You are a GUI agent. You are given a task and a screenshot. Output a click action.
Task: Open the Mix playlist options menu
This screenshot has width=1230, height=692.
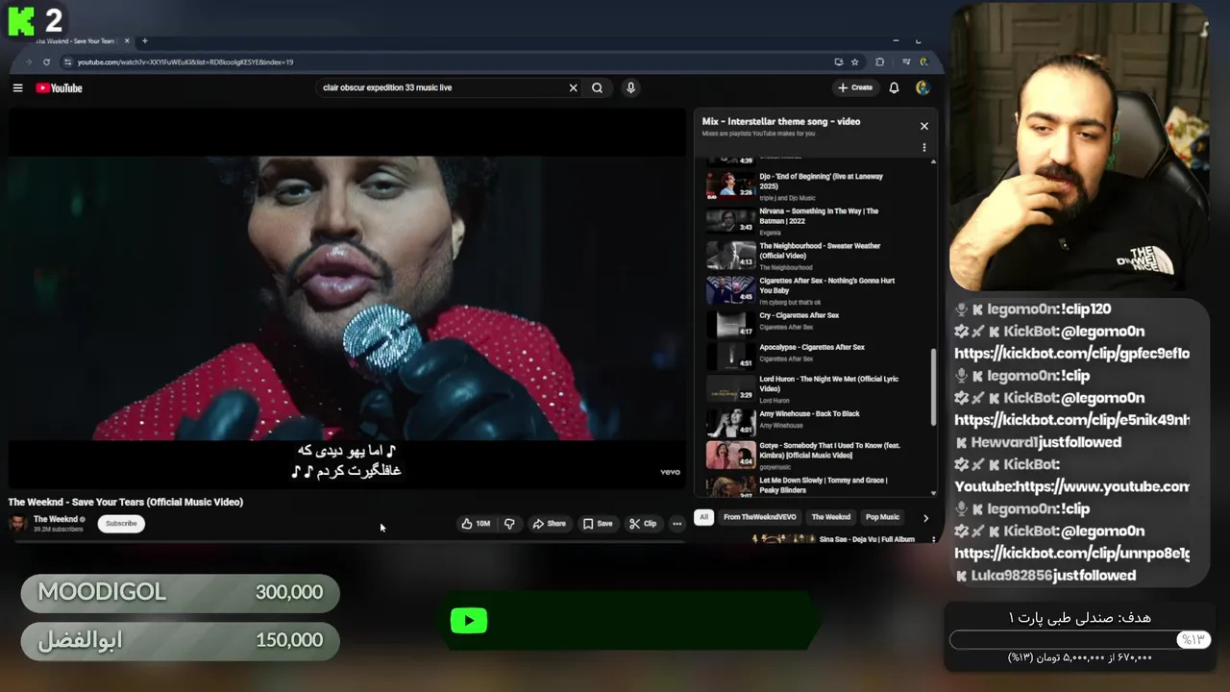tap(924, 148)
